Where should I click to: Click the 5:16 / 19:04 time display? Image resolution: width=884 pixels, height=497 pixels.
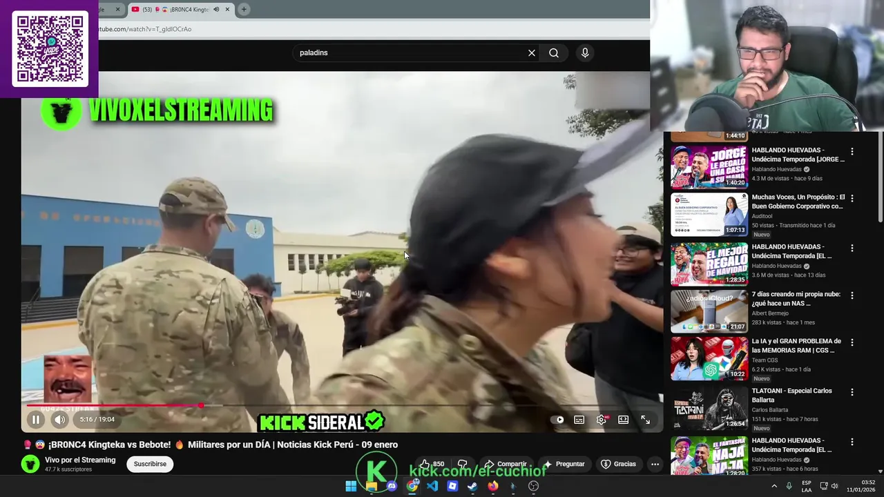click(97, 419)
